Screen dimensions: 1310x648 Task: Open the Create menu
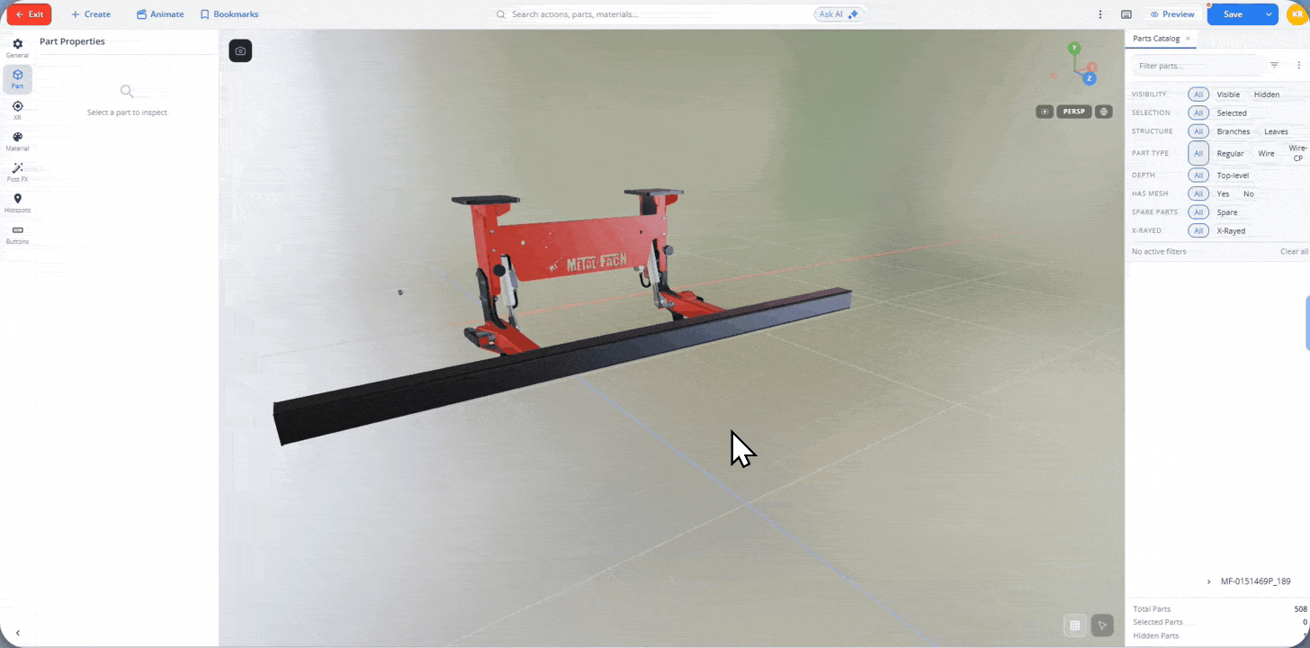[x=91, y=14]
